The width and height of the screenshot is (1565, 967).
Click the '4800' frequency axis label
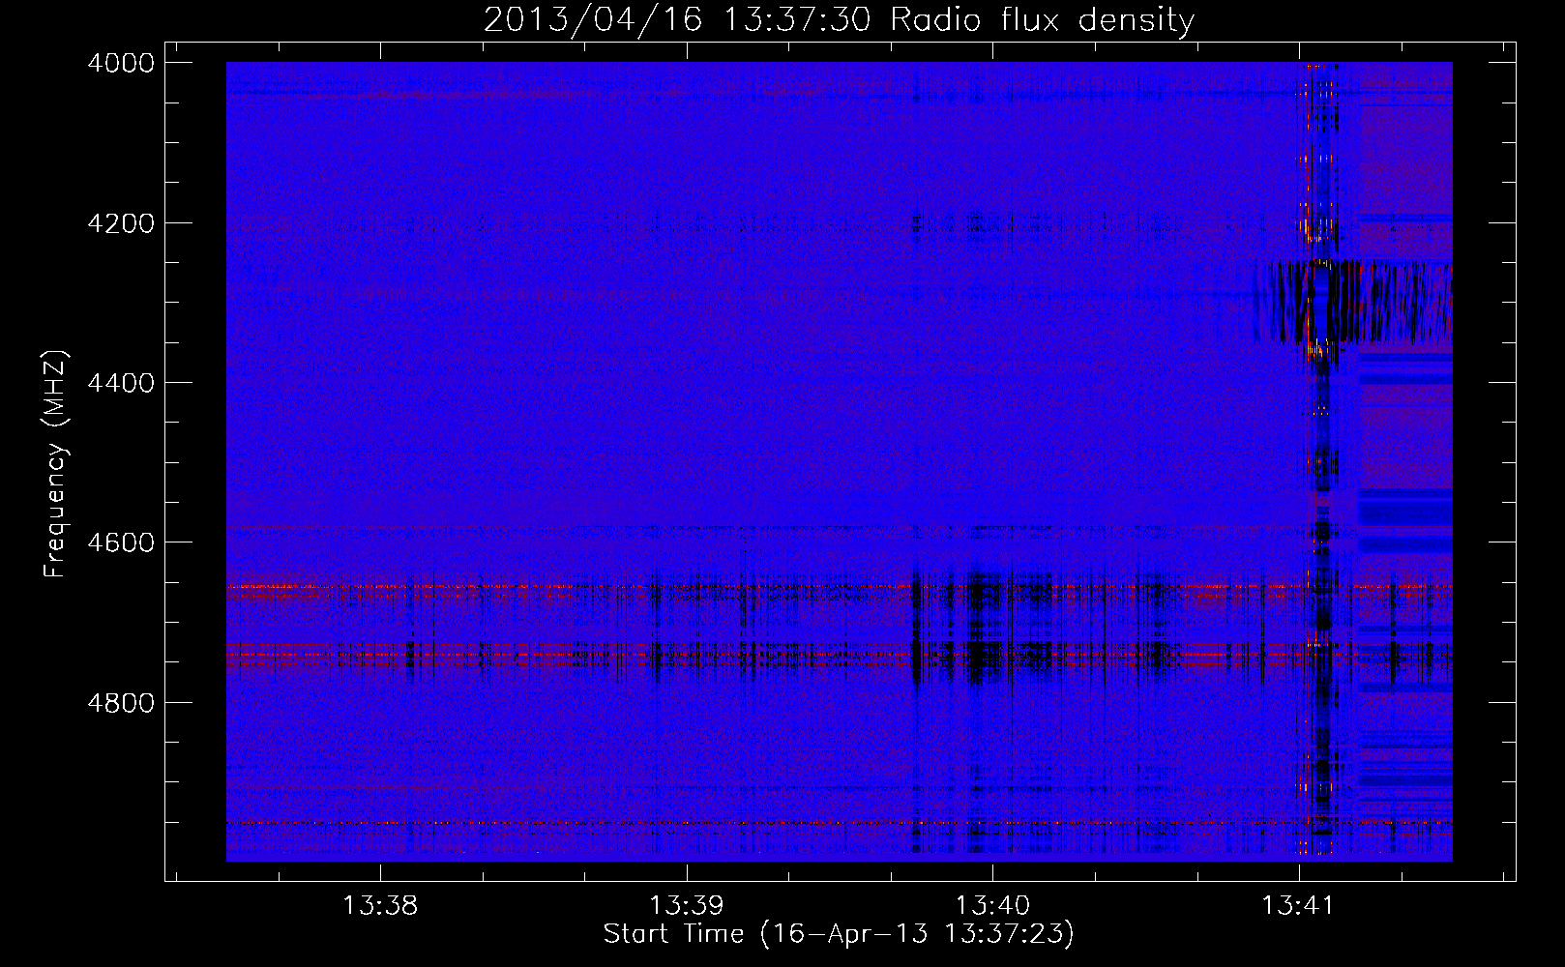(x=121, y=702)
